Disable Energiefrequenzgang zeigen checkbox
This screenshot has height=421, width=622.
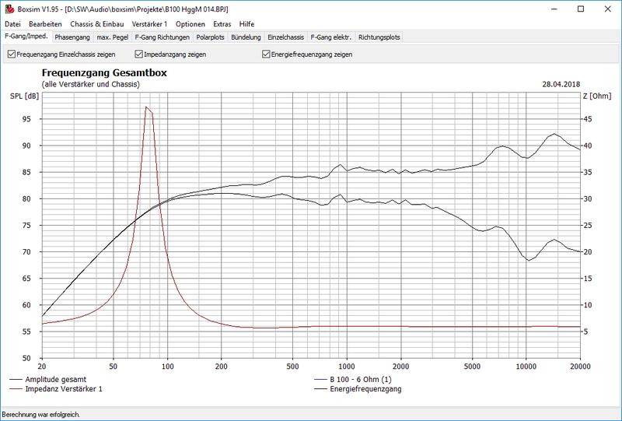pos(267,54)
